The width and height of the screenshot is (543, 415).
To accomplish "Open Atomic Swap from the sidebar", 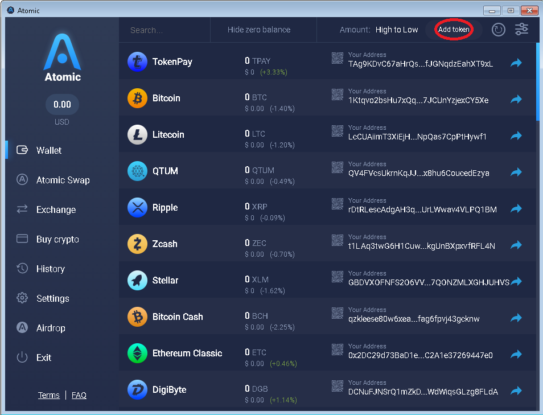I will 63,180.
